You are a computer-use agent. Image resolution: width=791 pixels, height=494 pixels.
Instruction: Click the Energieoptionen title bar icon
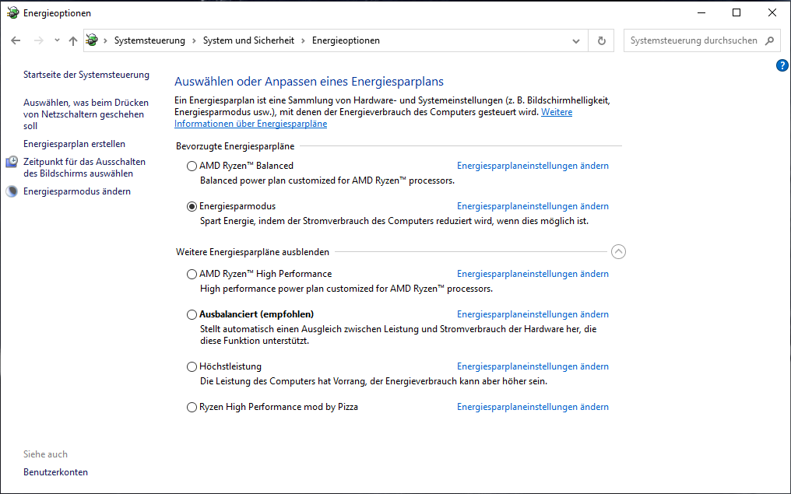12,12
